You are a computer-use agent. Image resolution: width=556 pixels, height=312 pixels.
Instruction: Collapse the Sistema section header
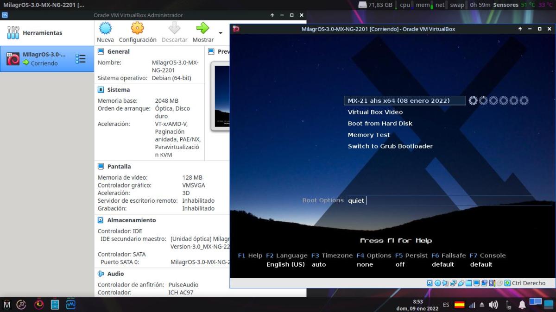tap(118, 90)
